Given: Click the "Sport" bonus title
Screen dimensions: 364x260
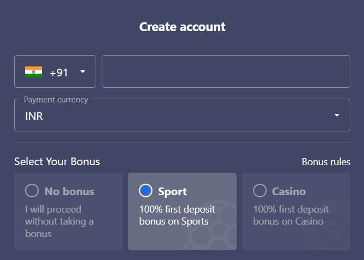Looking at the screenshot, I should [173, 192].
